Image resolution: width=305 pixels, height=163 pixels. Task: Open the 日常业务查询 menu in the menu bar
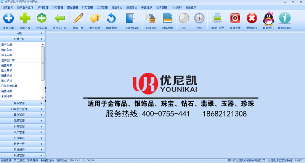tap(25, 7)
